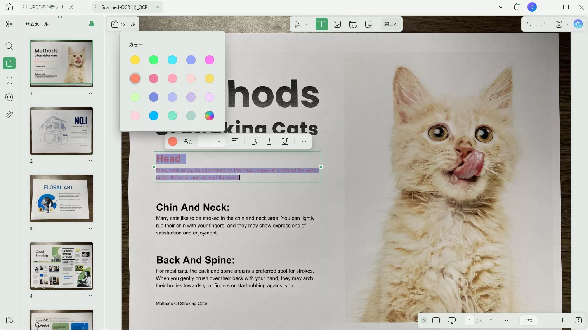Select the Good Reading page 4 thumbnail
588x330 pixels.
tap(62, 266)
